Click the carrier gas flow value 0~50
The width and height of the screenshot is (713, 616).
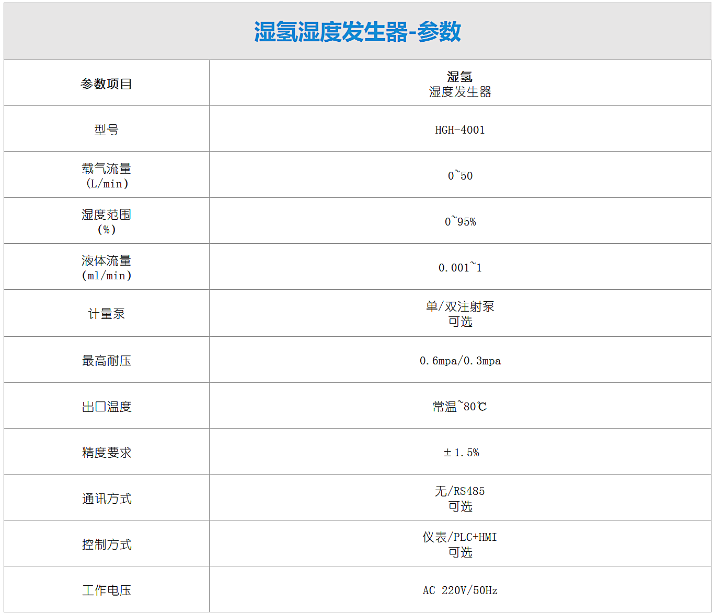click(460, 175)
